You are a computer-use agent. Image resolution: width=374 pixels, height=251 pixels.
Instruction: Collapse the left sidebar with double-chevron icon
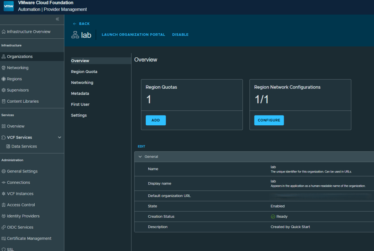[57, 19]
